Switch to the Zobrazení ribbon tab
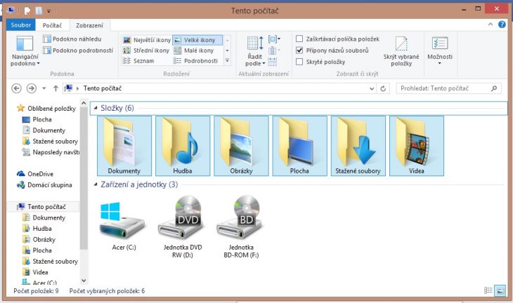Image resolution: width=513 pixels, height=303 pixels. point(89,25)
